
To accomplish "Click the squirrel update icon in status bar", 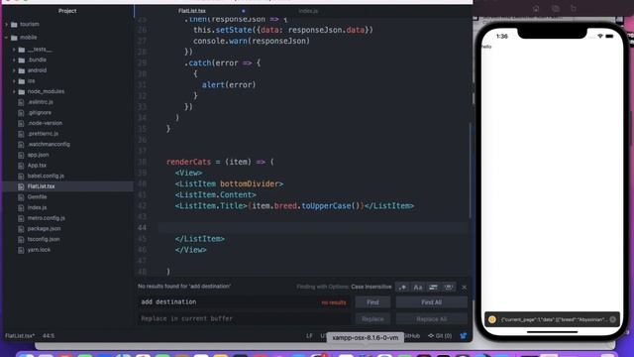I will (464, 336).
